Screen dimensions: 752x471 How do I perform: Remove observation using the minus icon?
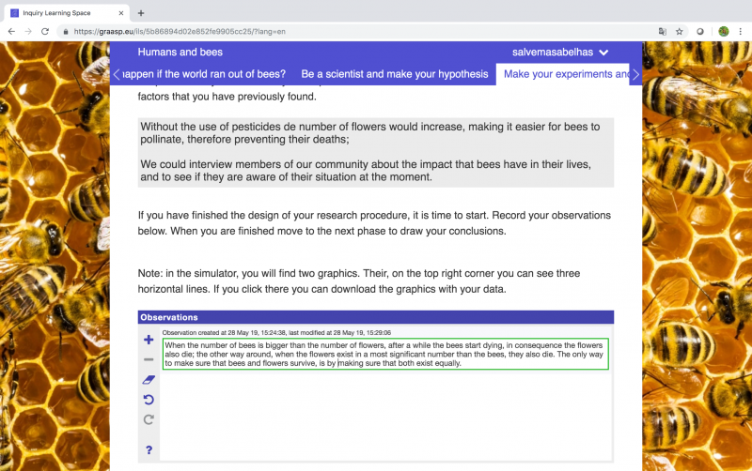click(x=149, y=359)
